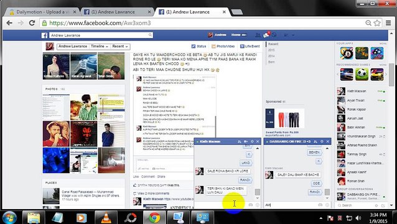397x224 pixels.
Task: Click the browser address bar
Action: 203,23
